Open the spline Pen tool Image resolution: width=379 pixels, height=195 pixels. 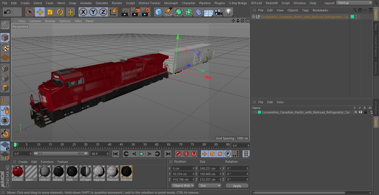(168, 12)
